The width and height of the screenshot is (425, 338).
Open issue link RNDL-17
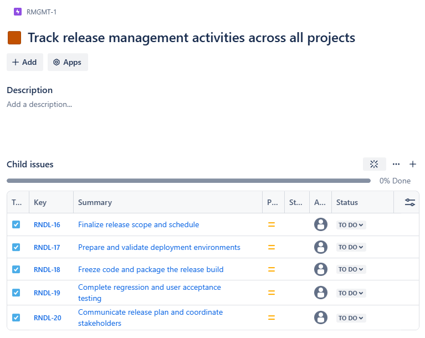(47, 247)
